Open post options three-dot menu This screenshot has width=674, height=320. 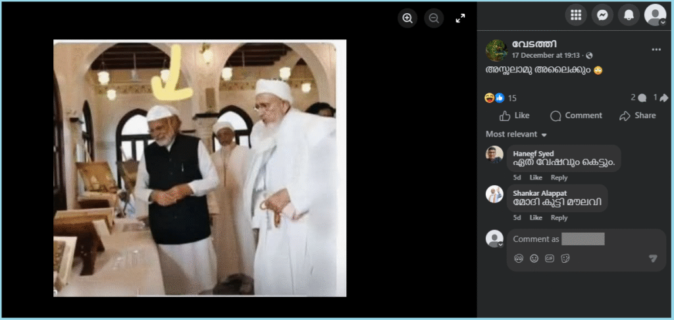click(656, 49)
